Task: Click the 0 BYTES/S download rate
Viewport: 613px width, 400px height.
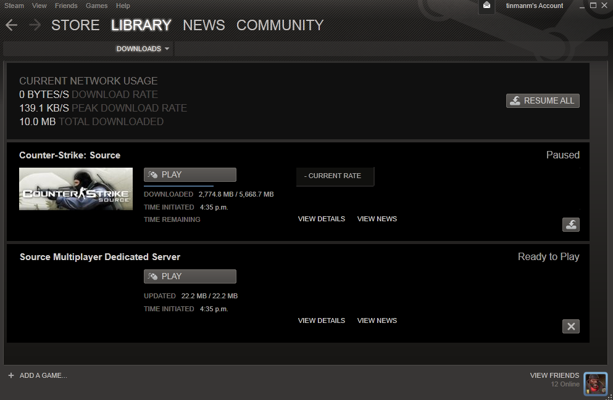Action: [x=44, y=94]
